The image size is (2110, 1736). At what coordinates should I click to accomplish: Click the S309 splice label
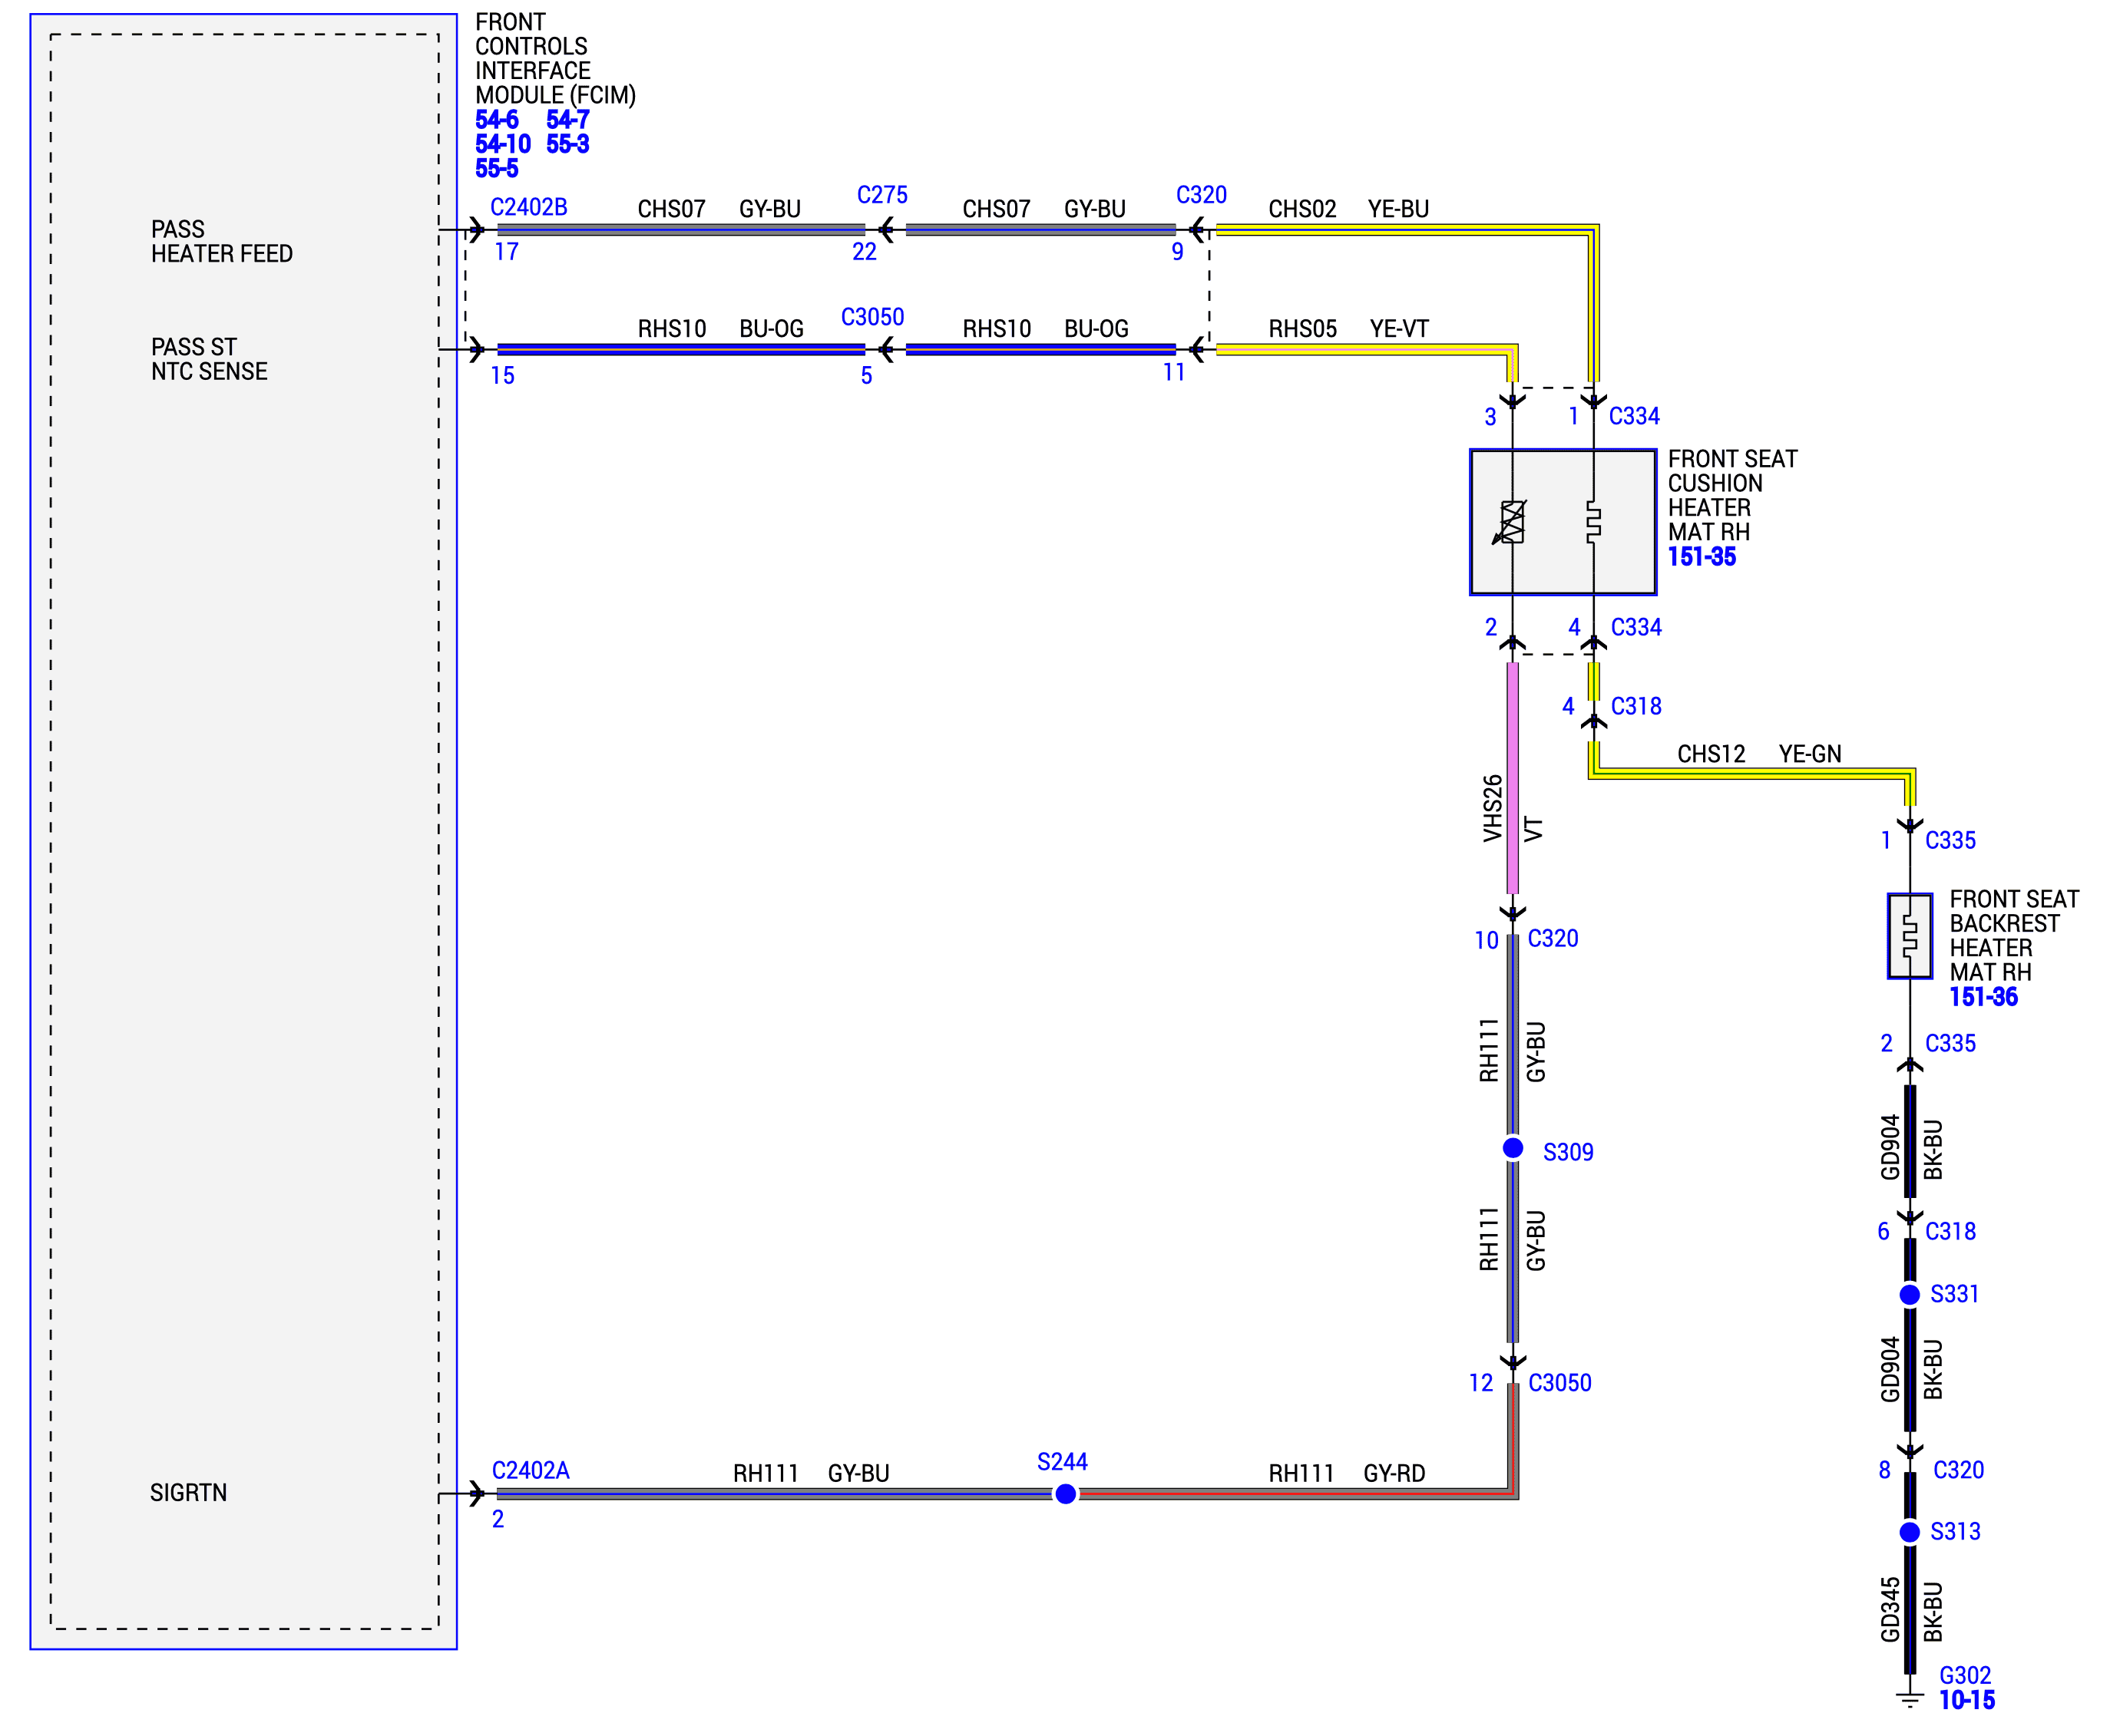[x=1568, y=1152]
